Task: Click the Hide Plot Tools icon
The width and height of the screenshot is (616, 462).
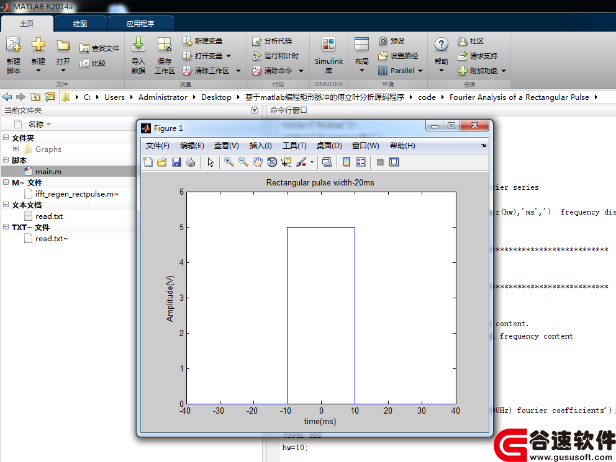Action: click(x=380, y=162)
